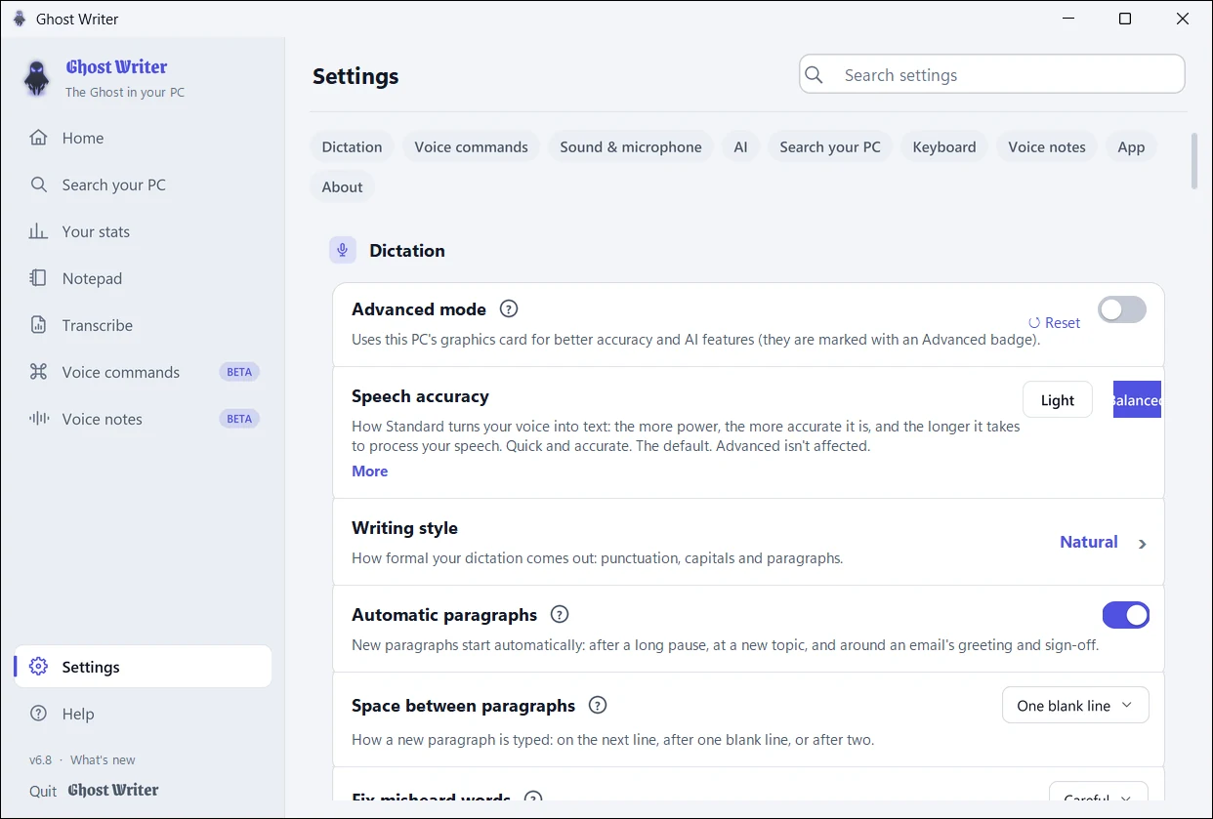
Task: Select Balanced speech accuracy option
Action: pyautogui.click(x=1137, y=399)
